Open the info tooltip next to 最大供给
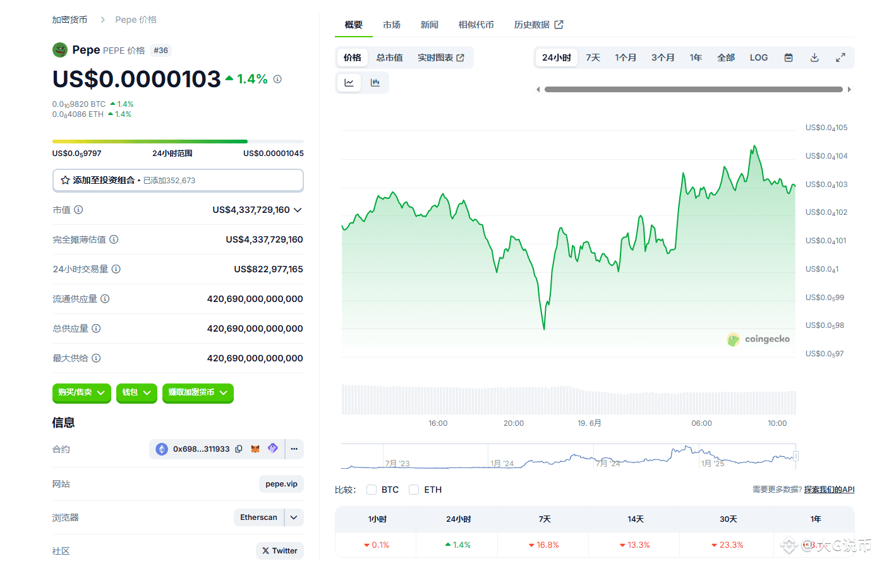This screenshot has width=877, height=561. (96, 358)
